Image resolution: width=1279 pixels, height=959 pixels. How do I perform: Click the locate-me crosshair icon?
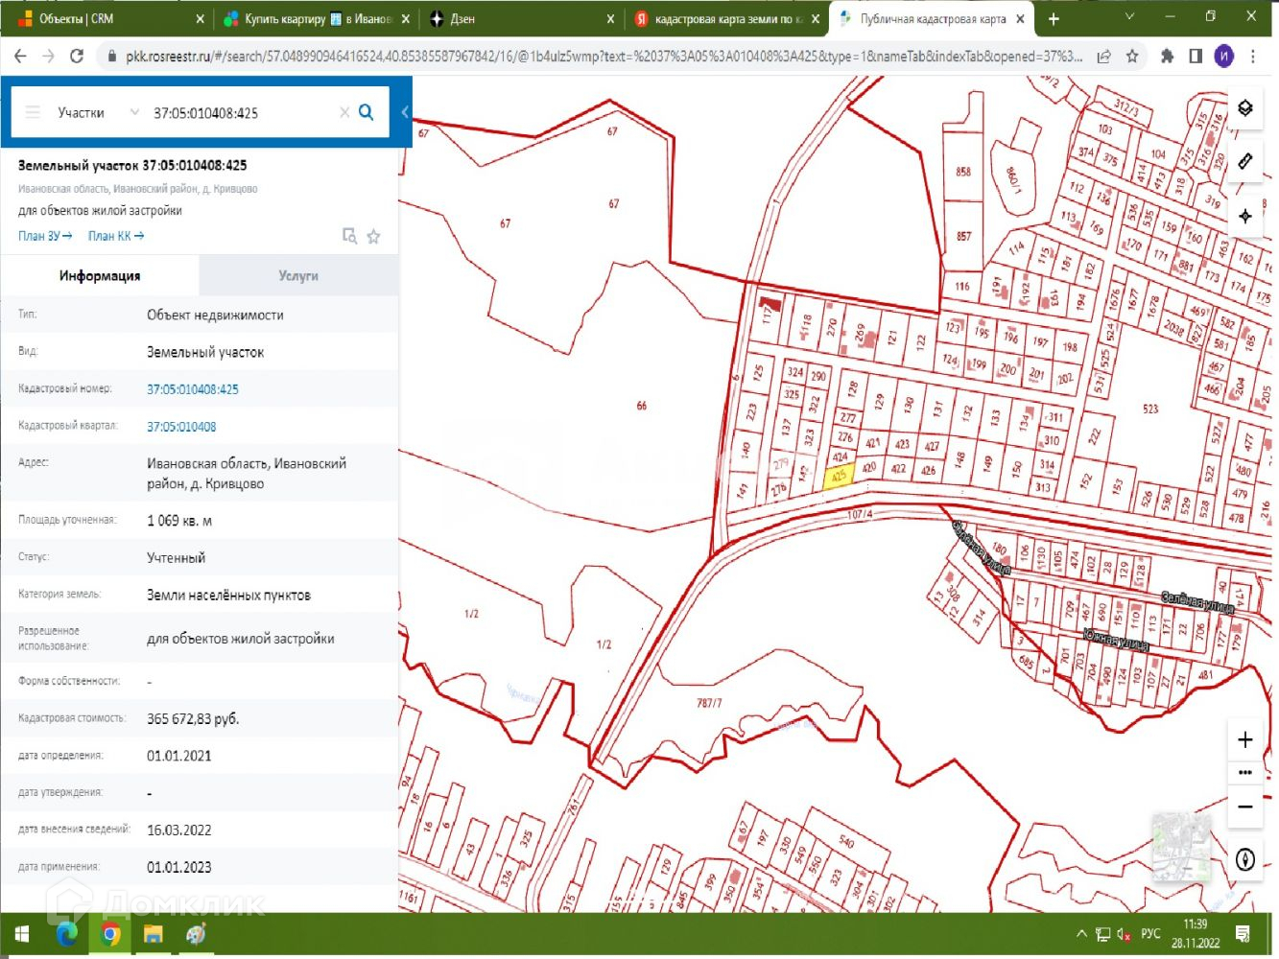(x=1244, y=216)
